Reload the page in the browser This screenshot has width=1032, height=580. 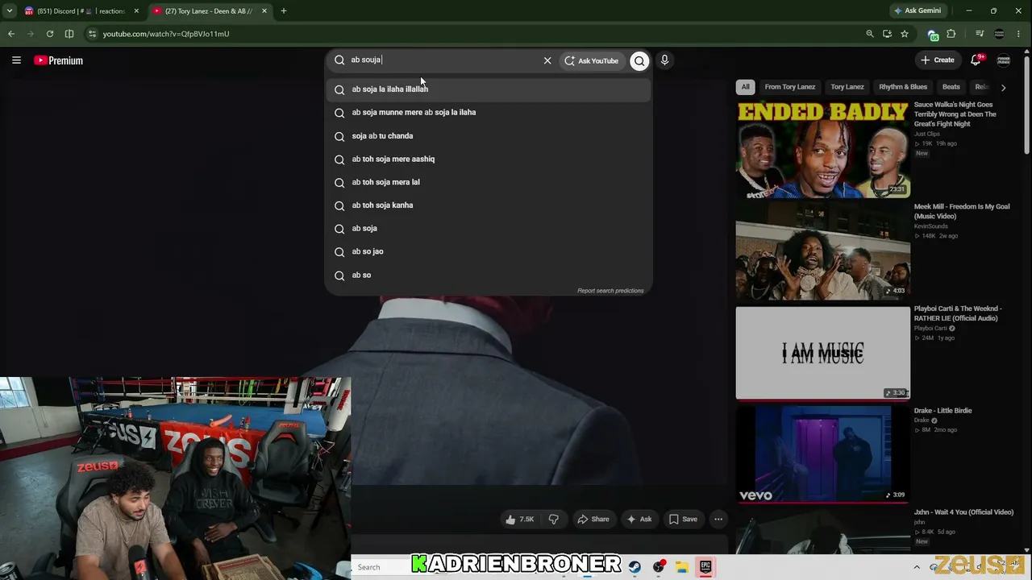(50, 34)
